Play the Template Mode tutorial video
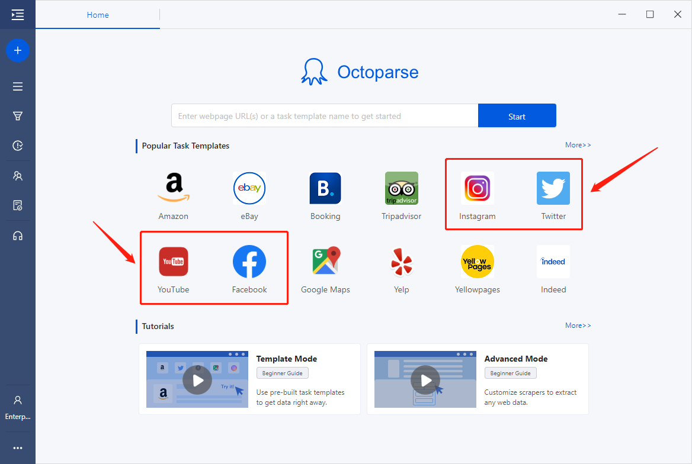Viewport: 692px width, 464px height. (x=197, y=380)
